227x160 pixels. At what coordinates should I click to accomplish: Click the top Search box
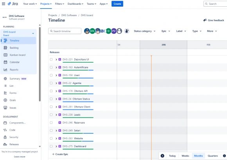pos(215,4)
